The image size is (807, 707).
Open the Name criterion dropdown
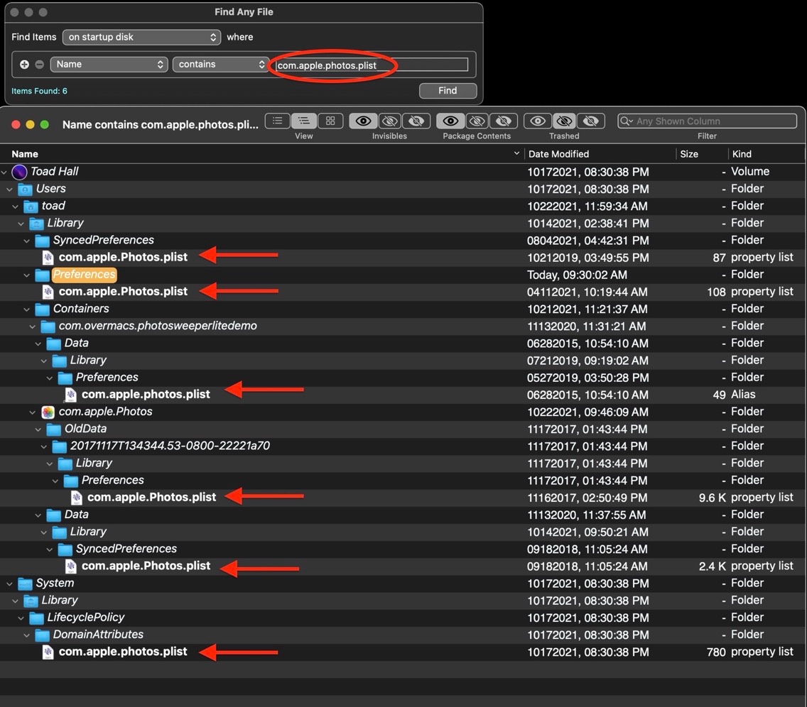click(x=109, y=65)
